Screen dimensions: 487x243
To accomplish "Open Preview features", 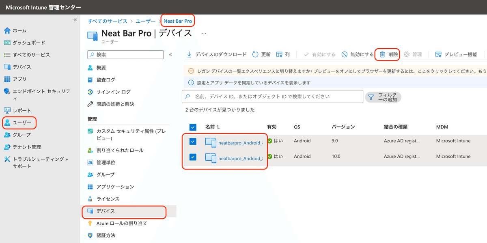I will 456,54.
